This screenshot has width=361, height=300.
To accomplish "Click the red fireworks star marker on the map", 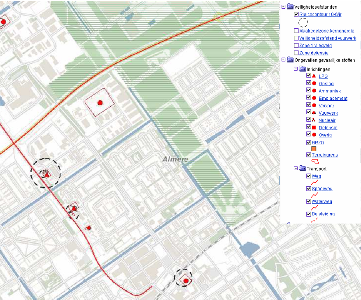I will tap(89, 228).
